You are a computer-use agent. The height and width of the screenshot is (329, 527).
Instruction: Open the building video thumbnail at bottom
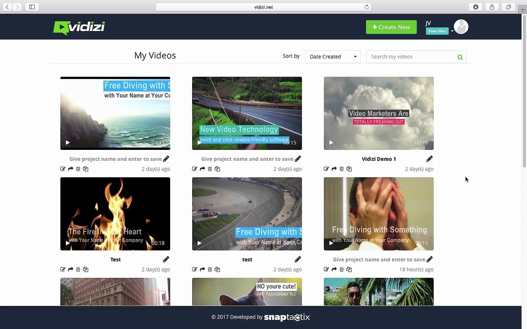[x=115, y=292]
